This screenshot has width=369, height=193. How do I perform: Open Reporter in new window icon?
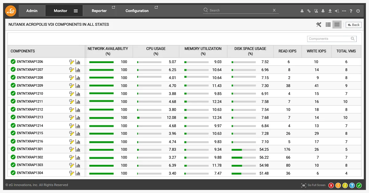[113, 7]
